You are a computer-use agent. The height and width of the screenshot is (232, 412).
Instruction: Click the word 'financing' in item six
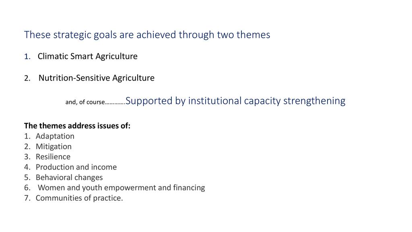click(189, 188)
